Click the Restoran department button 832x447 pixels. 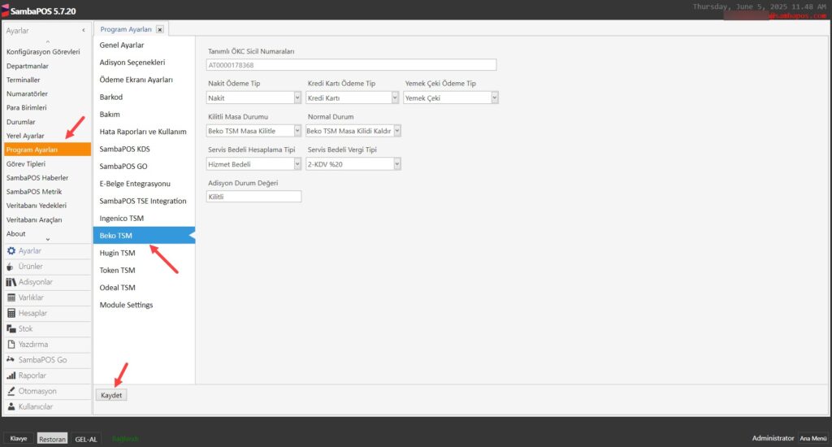(52, 439)
